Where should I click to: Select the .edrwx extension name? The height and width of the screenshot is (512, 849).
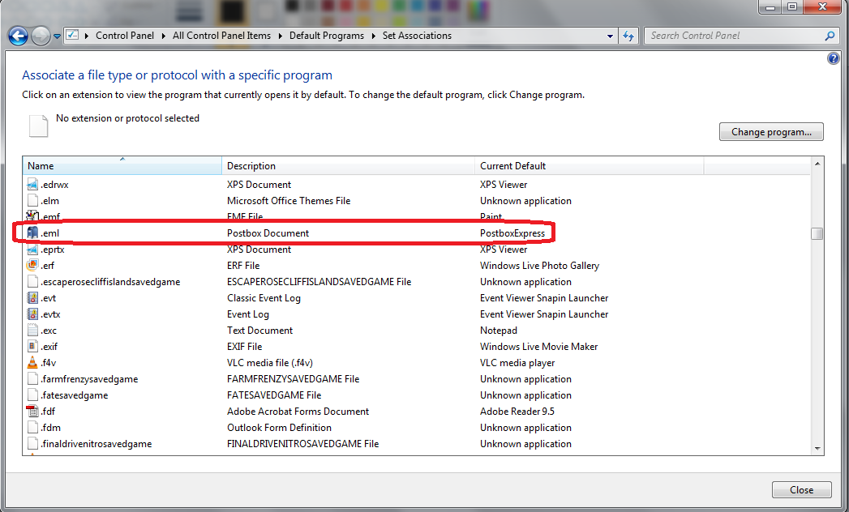point(54,185)
